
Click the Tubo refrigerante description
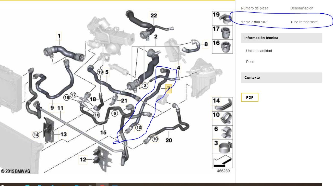[304, 22]
